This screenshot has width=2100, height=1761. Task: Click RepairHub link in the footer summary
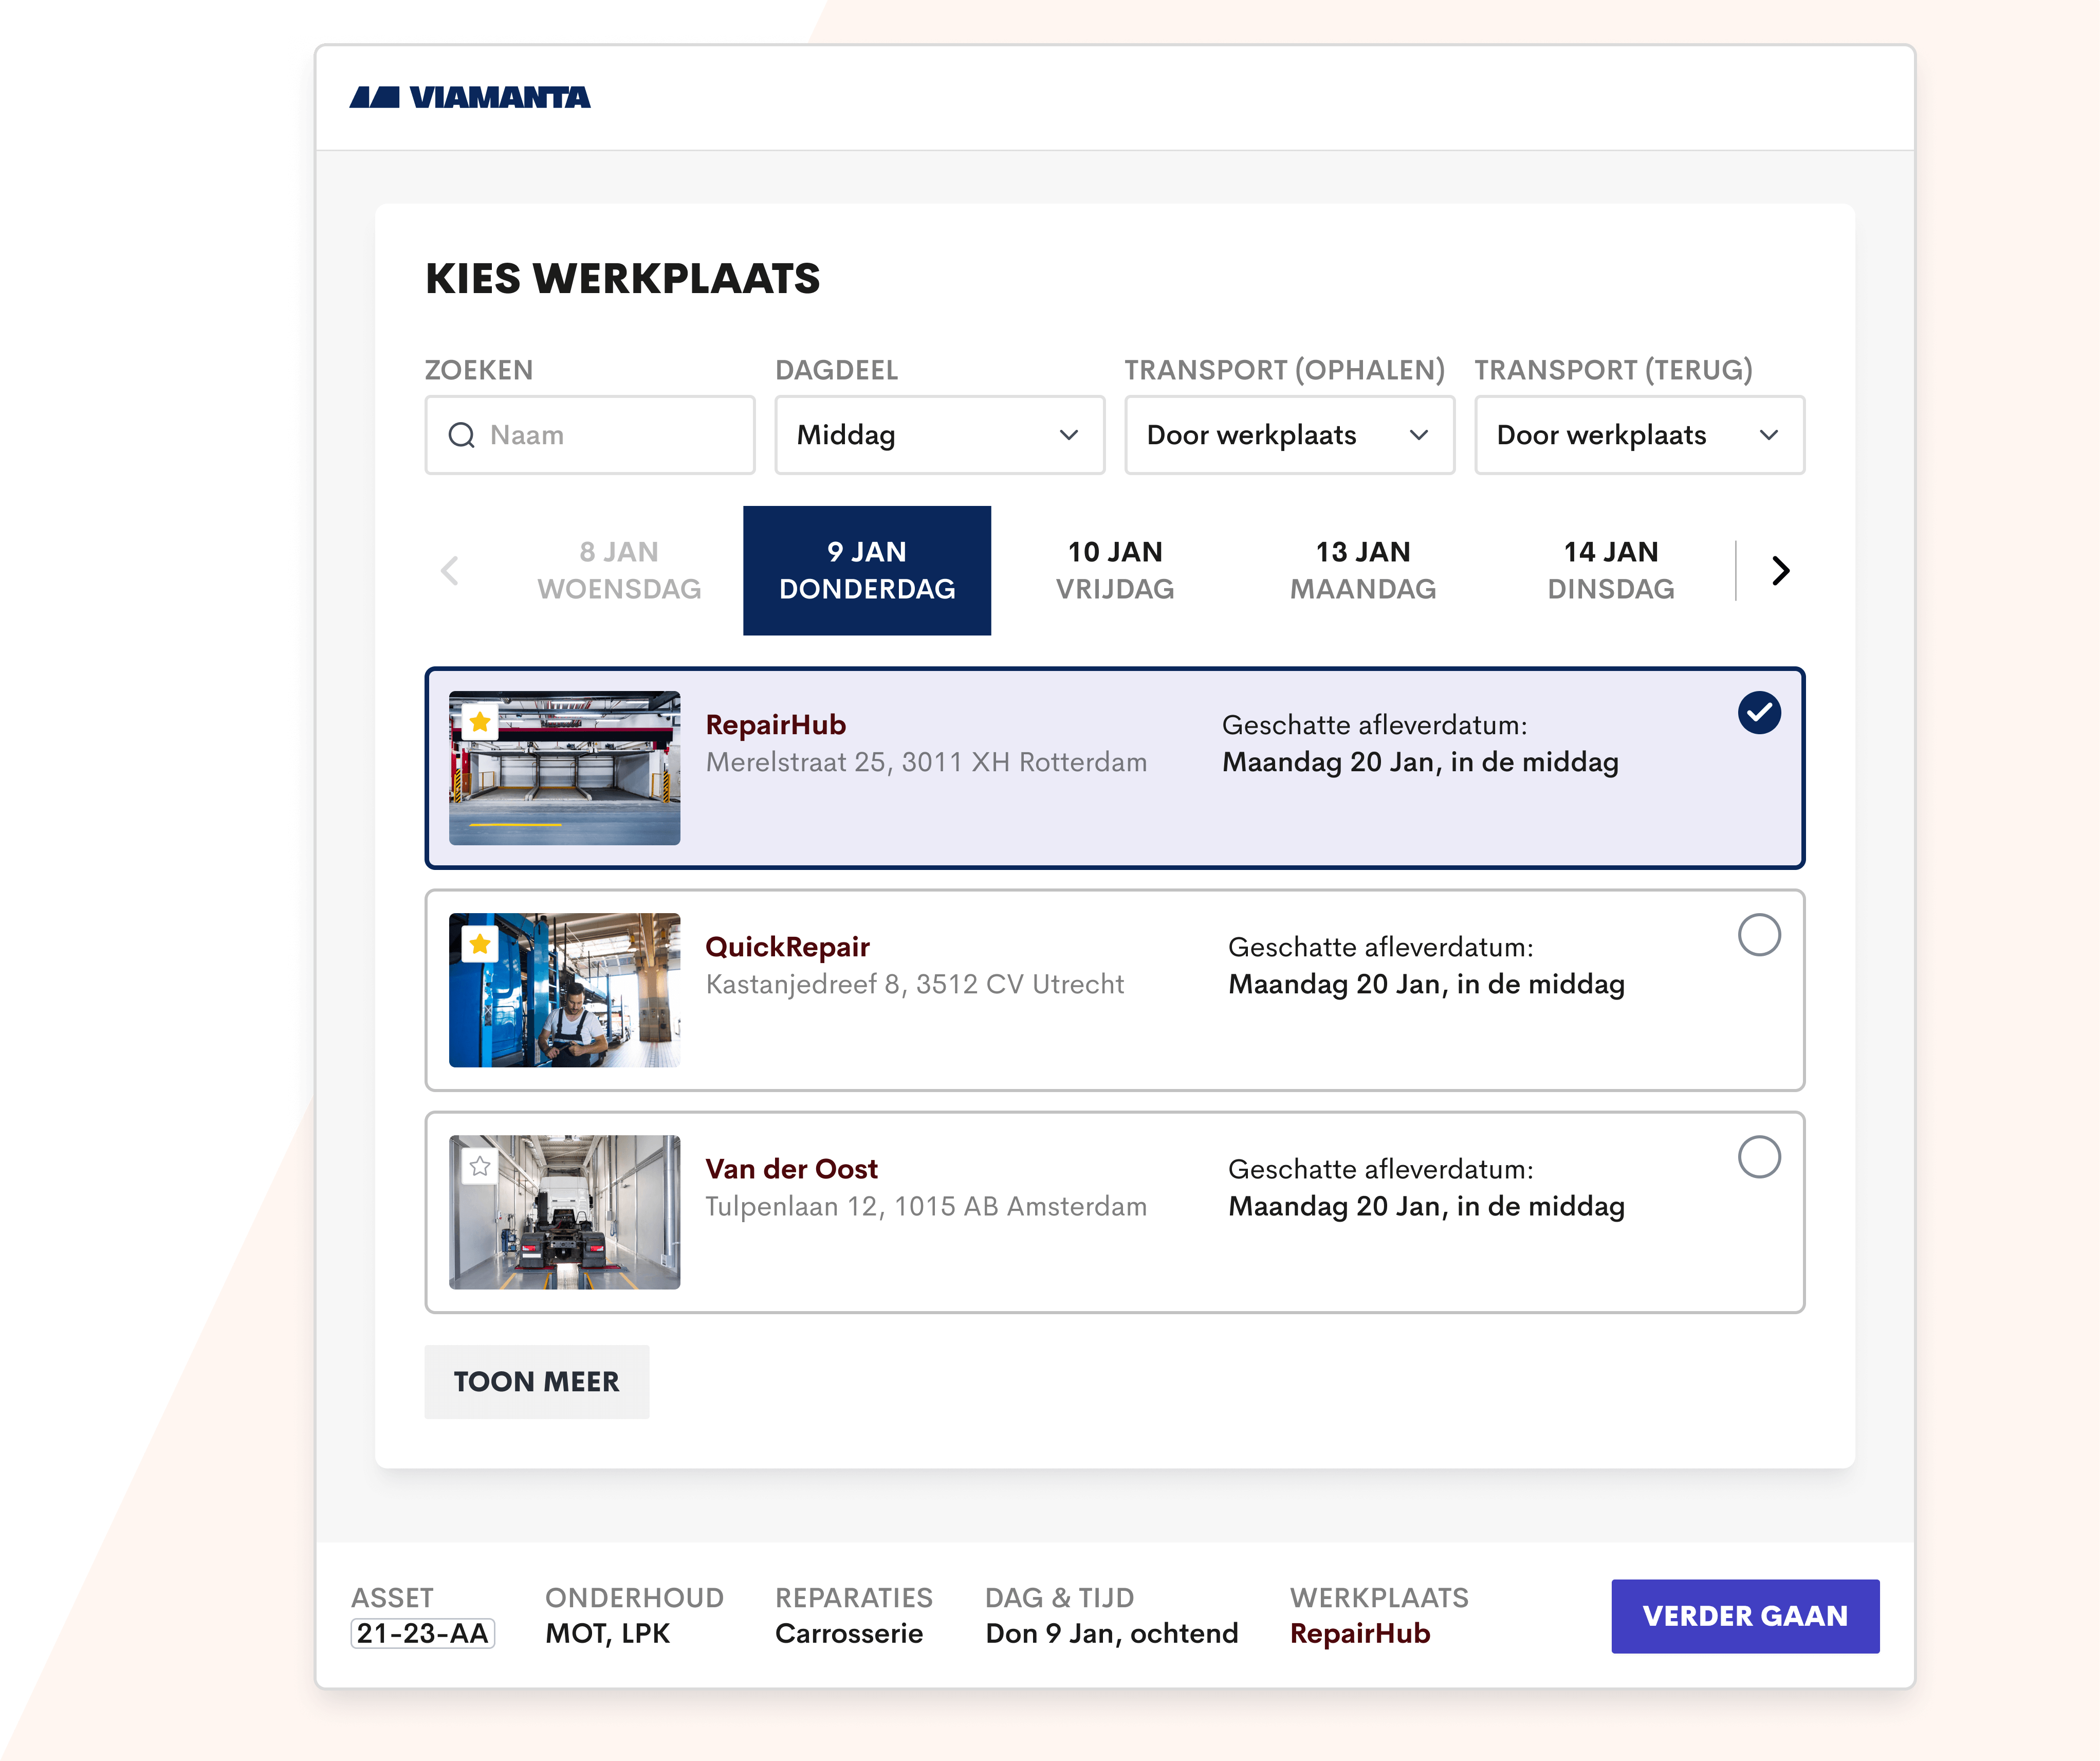click(1360, 1634)
